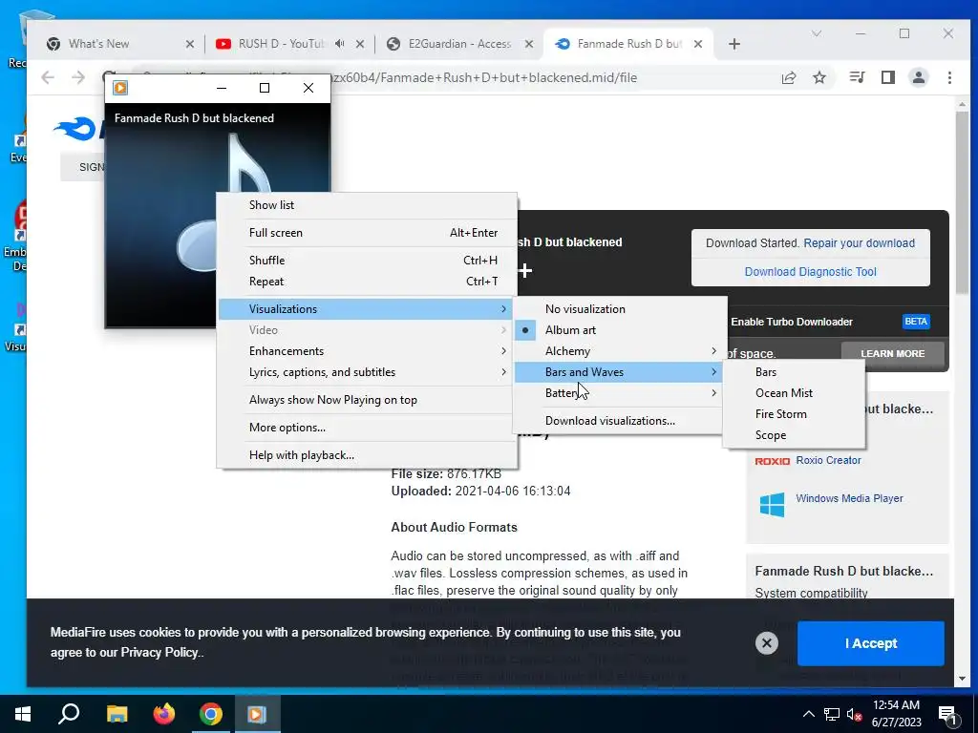Screen dimensions: 978x733
Task: Mute the RUSH D YouTube tab audio
Action: click(339, 44)
